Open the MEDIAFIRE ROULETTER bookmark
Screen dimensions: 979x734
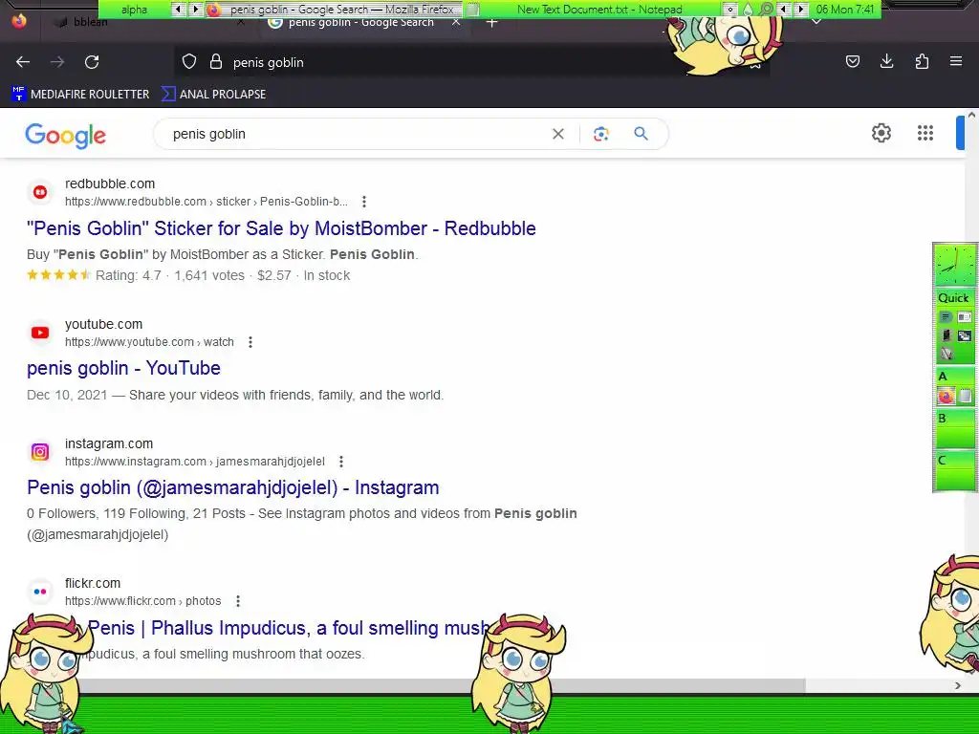point(80,95)
